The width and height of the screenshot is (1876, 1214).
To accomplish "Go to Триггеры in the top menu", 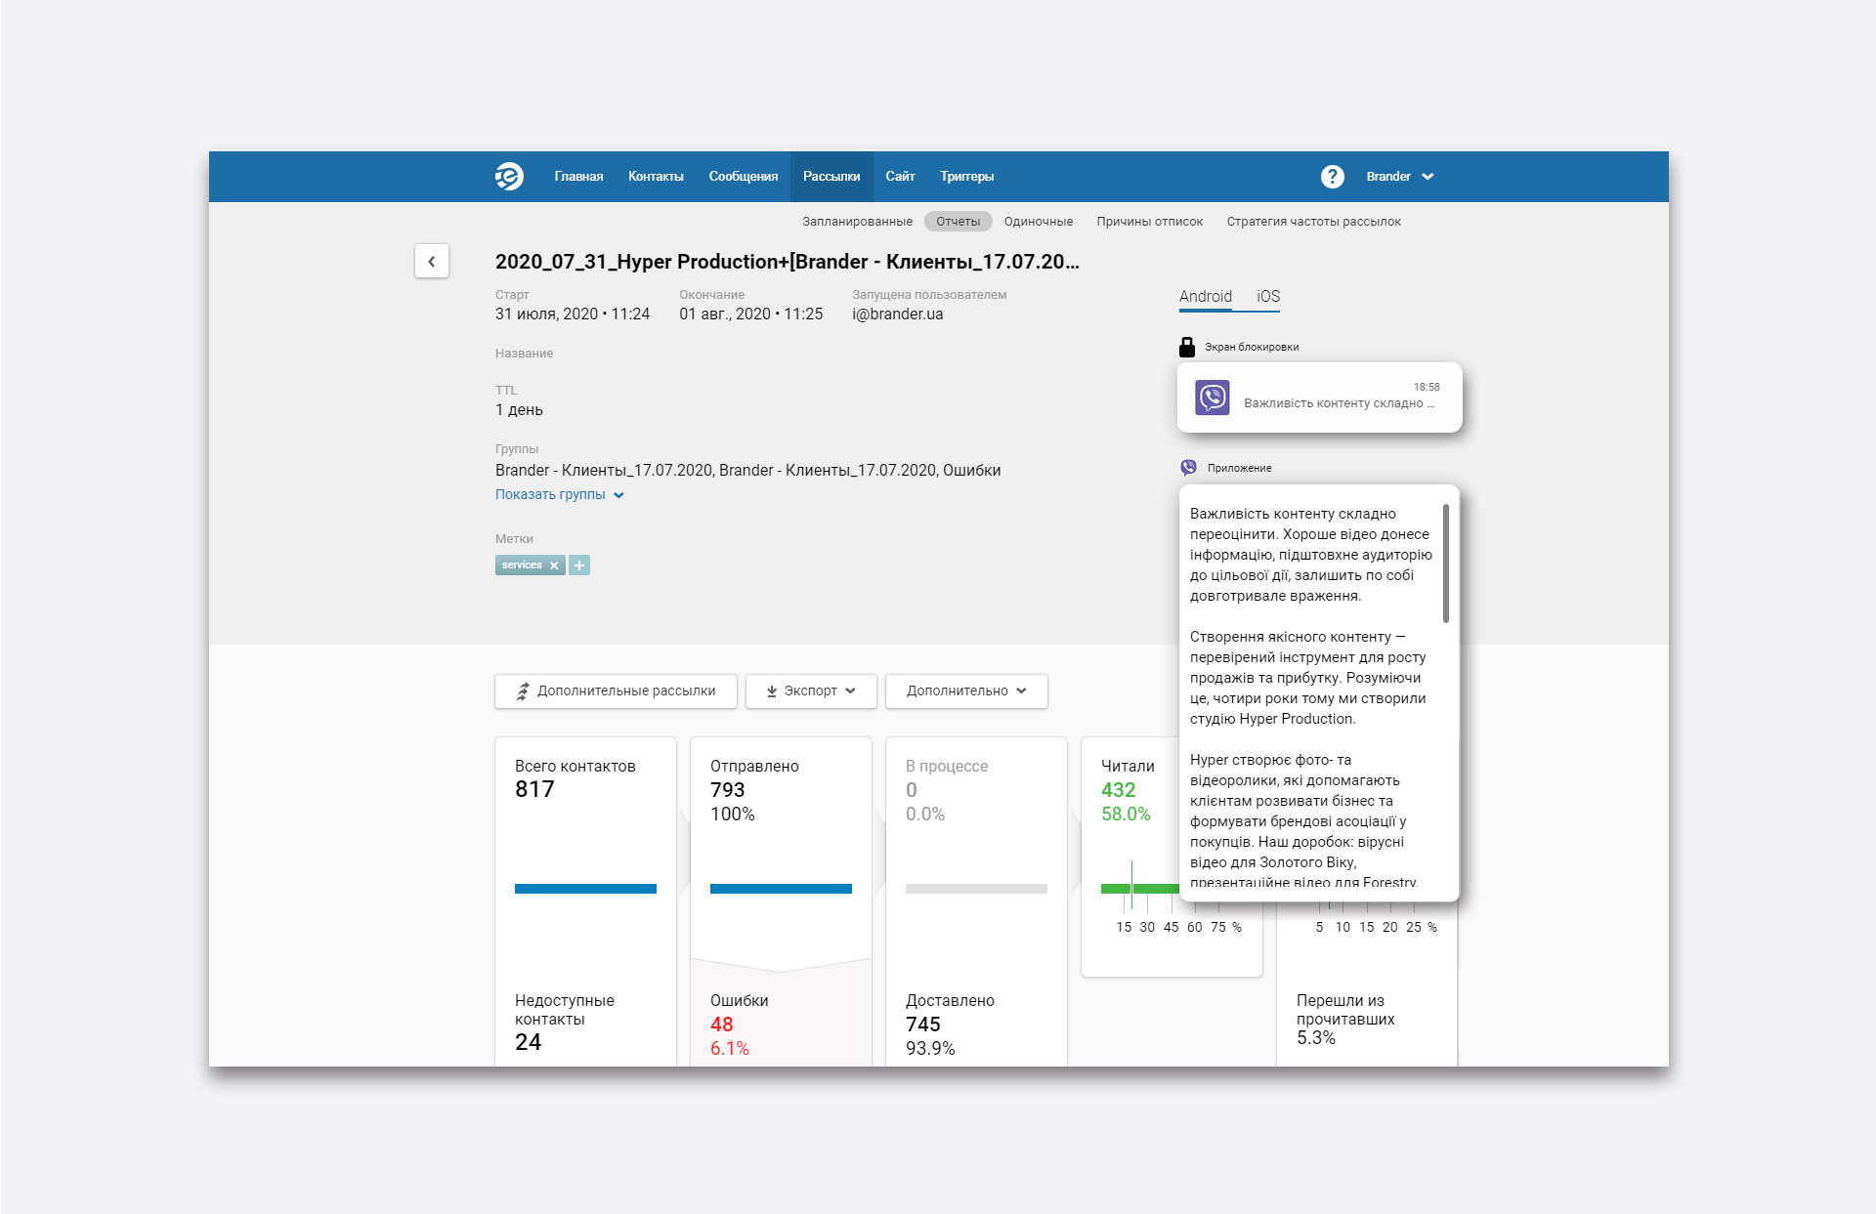I will pos(966,177).
